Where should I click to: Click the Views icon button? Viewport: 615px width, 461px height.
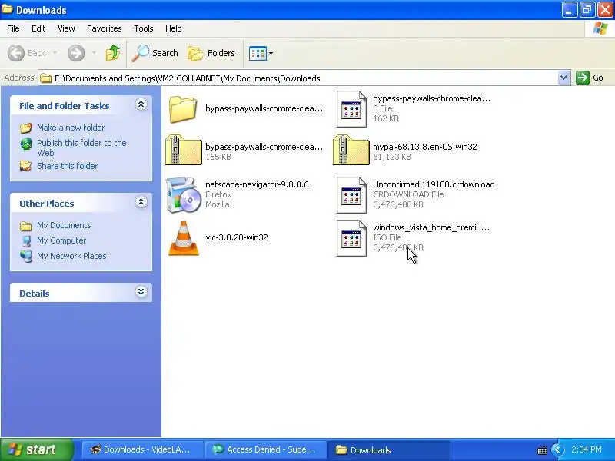(258, 53)
